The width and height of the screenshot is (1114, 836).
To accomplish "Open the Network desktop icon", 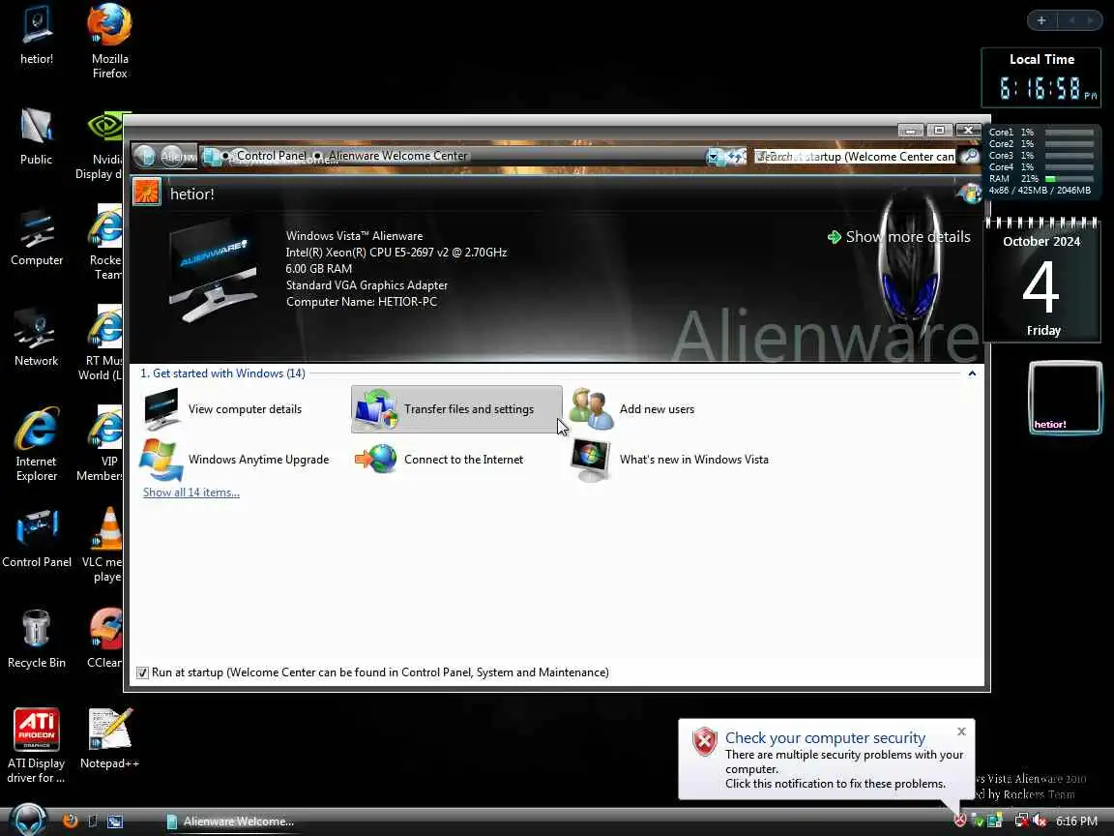I will (36, 338).
